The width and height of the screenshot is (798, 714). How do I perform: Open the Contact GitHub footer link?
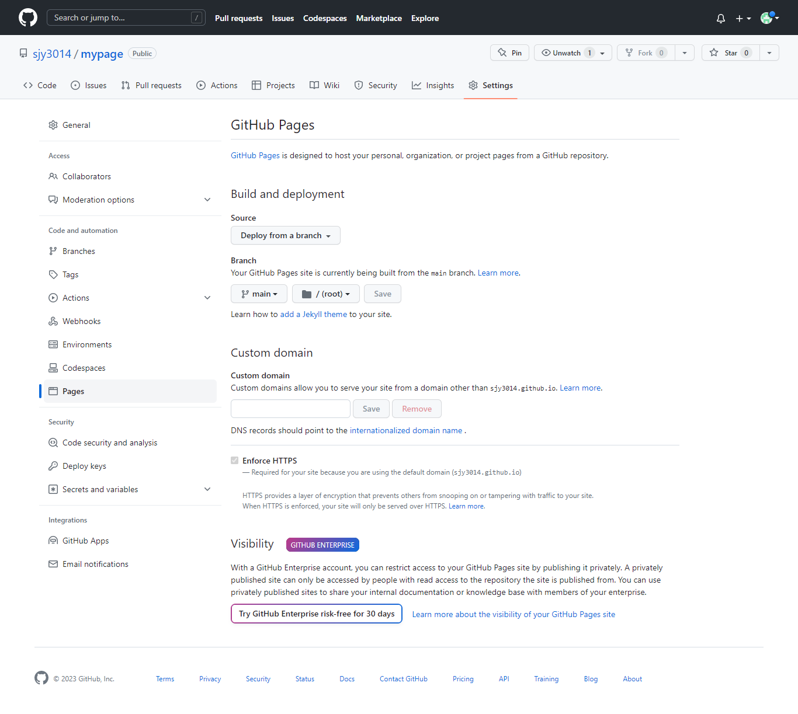(404, 679)
